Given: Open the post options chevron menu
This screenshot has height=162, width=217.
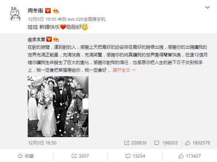Looking at the screenshot, I should tap(207, 7).
